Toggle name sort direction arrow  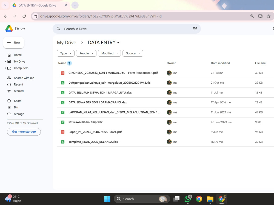(69, 63)
